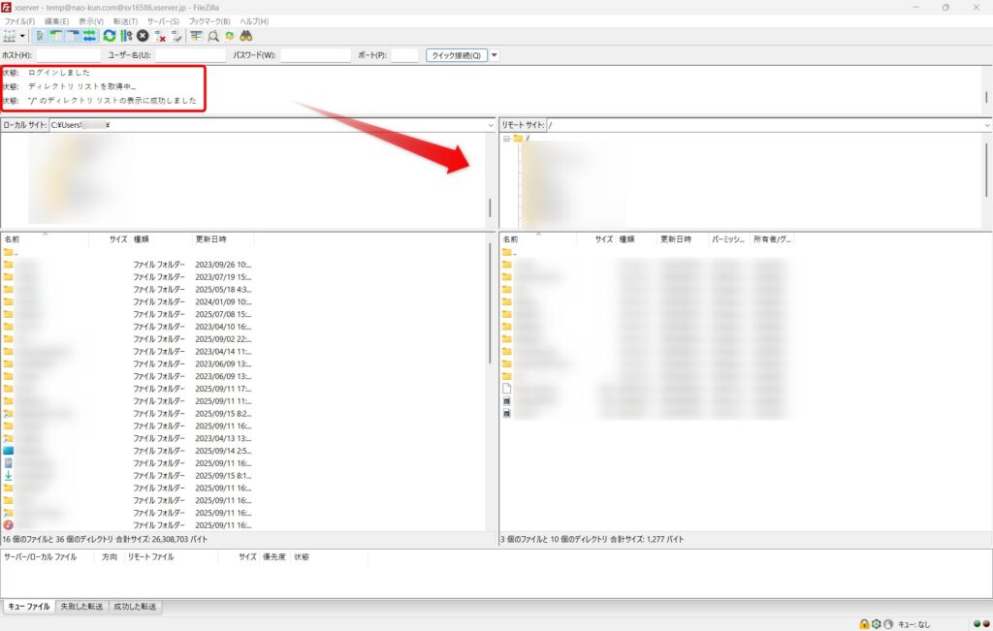This screenshot has height=631, width=993.
Task: Toggle the message log display
Action: coord(40,36)
